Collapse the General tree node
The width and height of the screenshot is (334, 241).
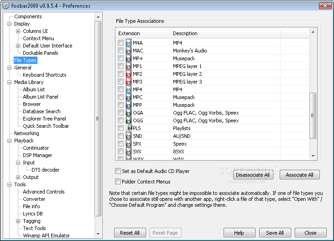10,68
